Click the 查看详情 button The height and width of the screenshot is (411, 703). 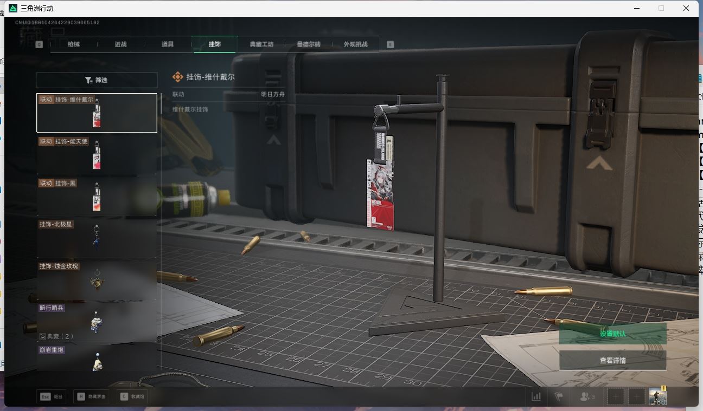tap(612, 359)
